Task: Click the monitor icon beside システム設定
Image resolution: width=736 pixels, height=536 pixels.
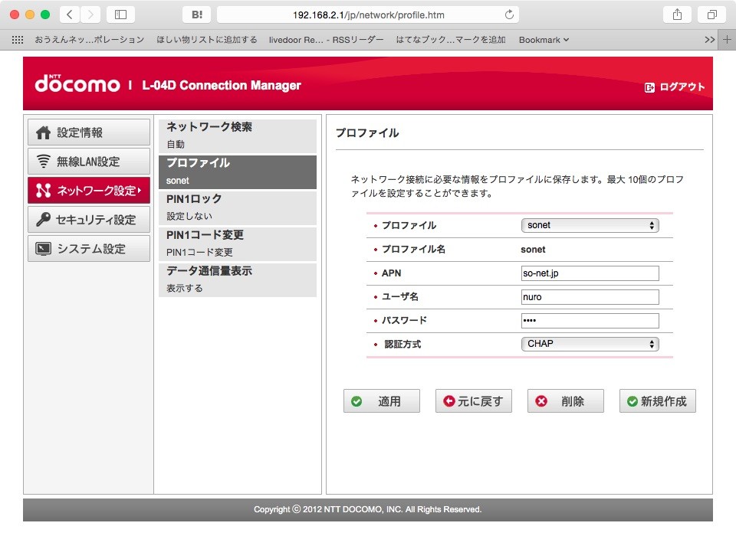Action: click(x=43, y=249)
